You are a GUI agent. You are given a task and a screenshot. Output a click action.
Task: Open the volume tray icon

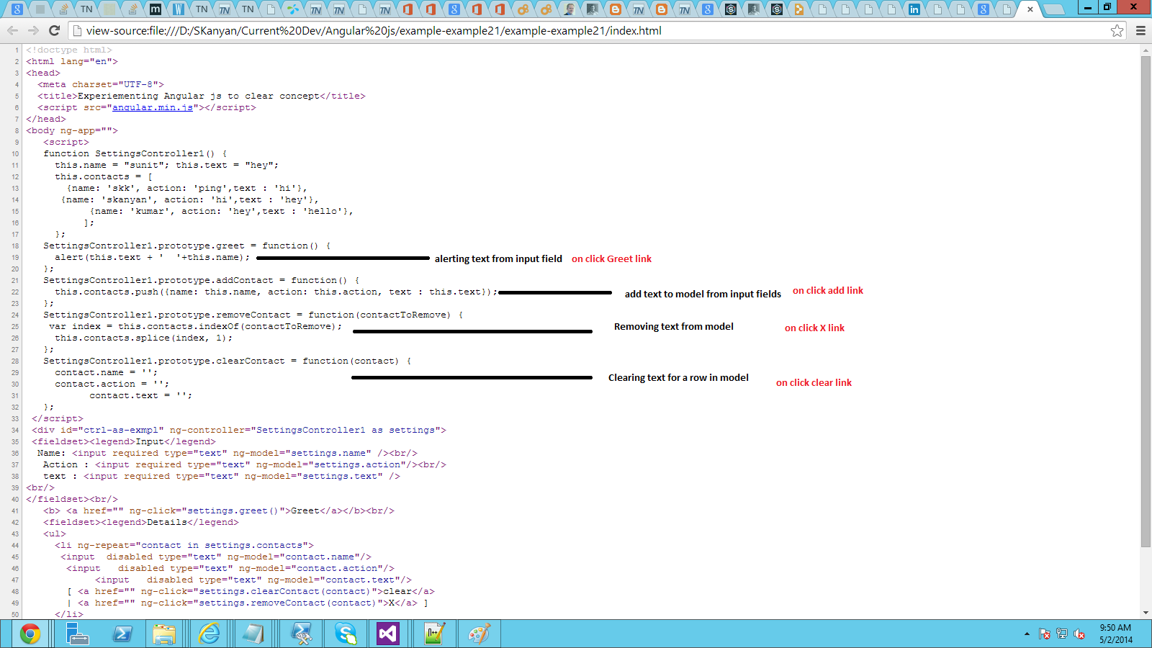point(1079,634)
